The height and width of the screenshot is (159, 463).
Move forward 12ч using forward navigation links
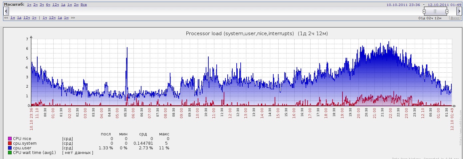[52, 18]
